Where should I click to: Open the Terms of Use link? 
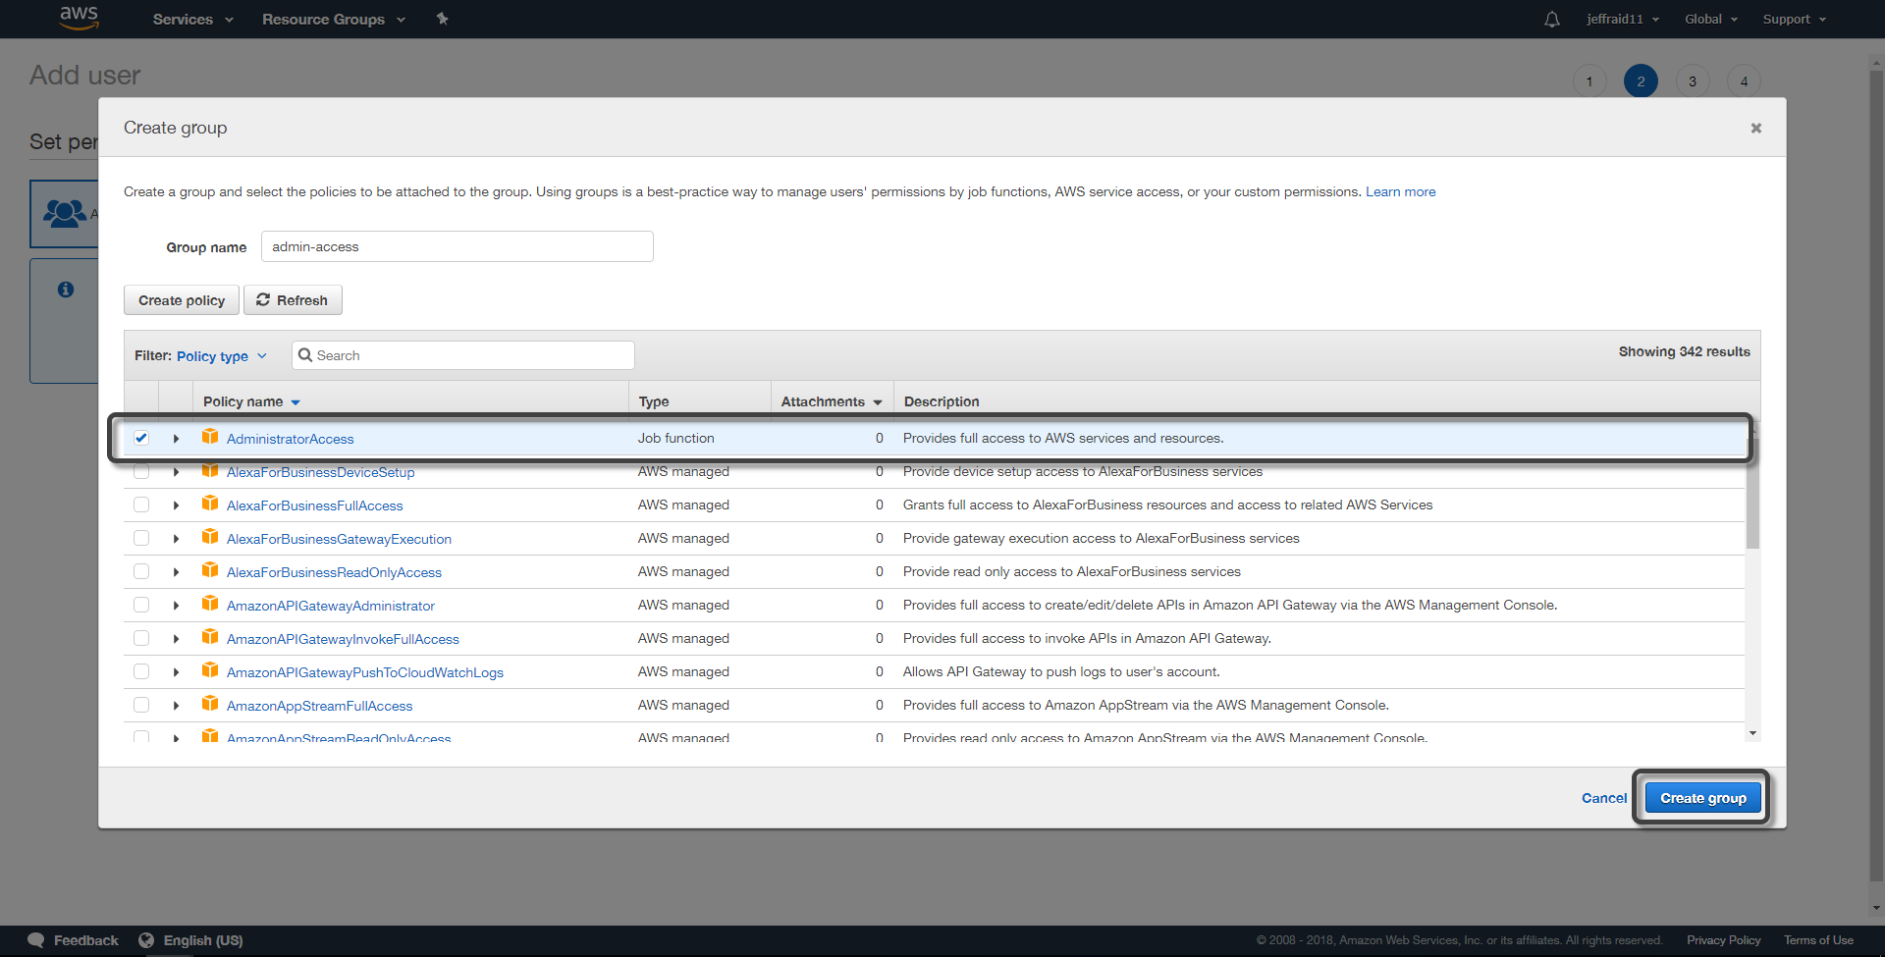[1818, 940]
